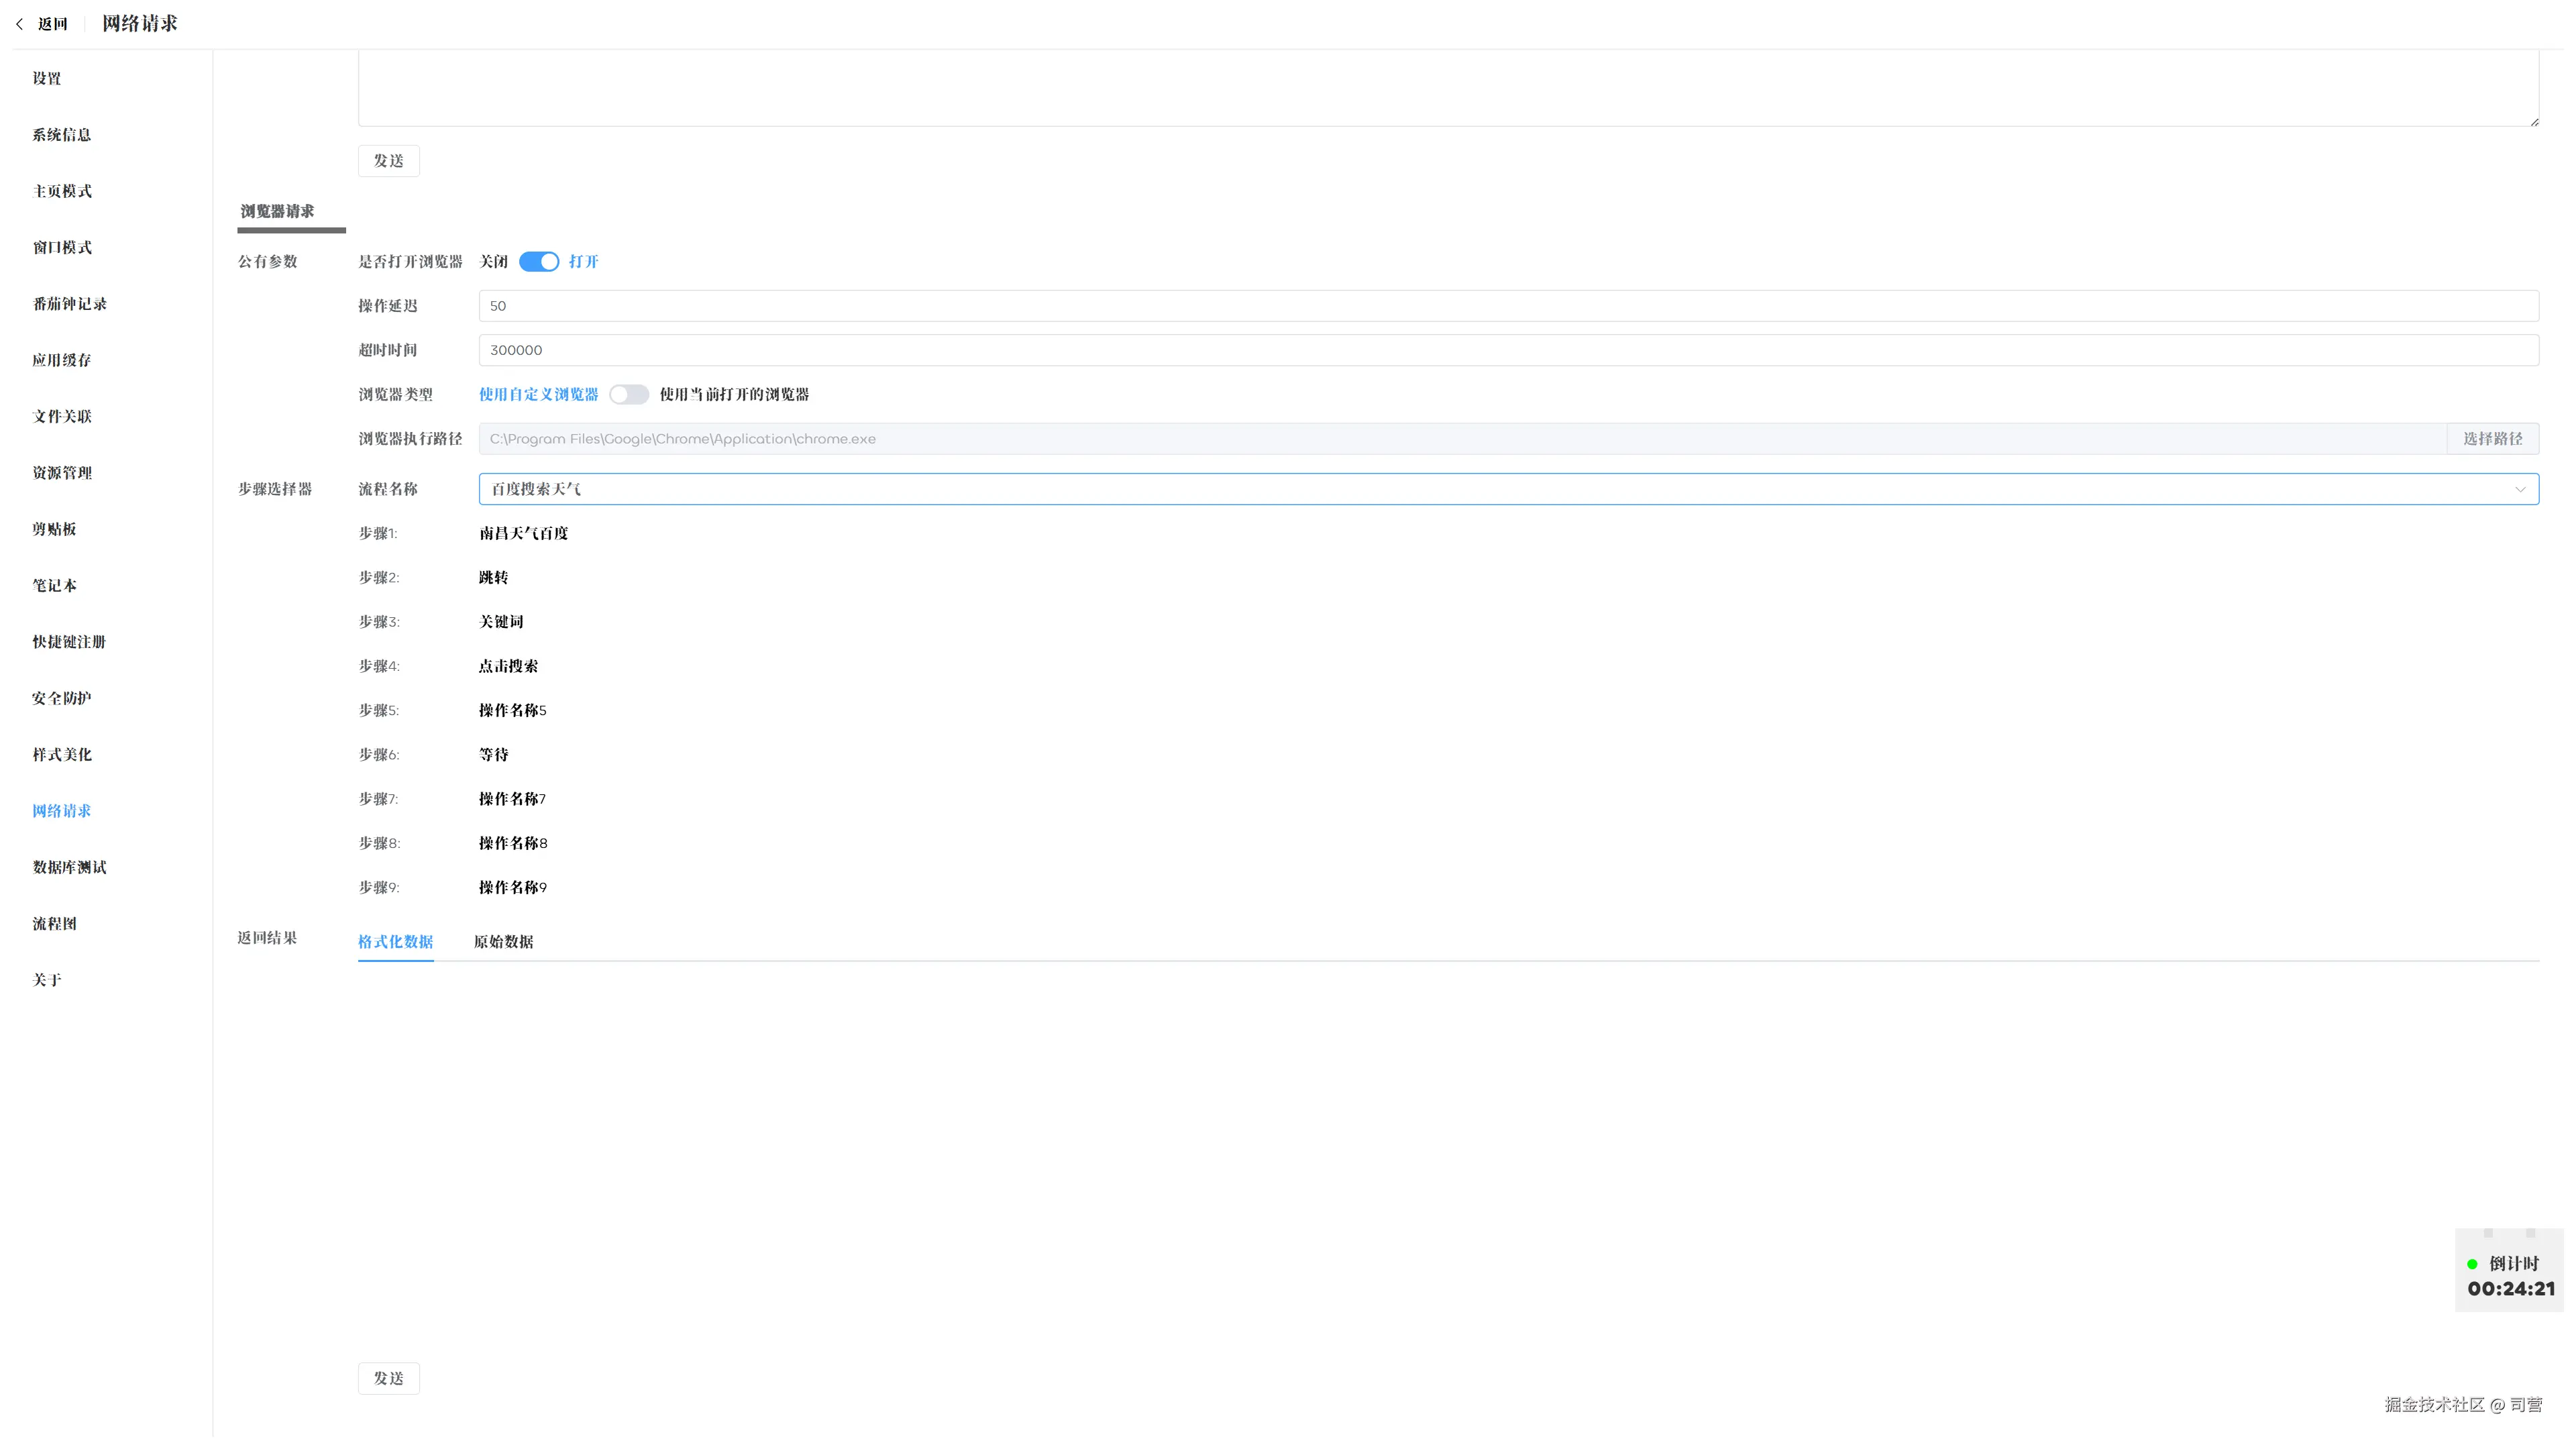This screenshot has width=2576, height=1447.
Task: Toggle the browser type switch
Action: click(x=629, y=395)
